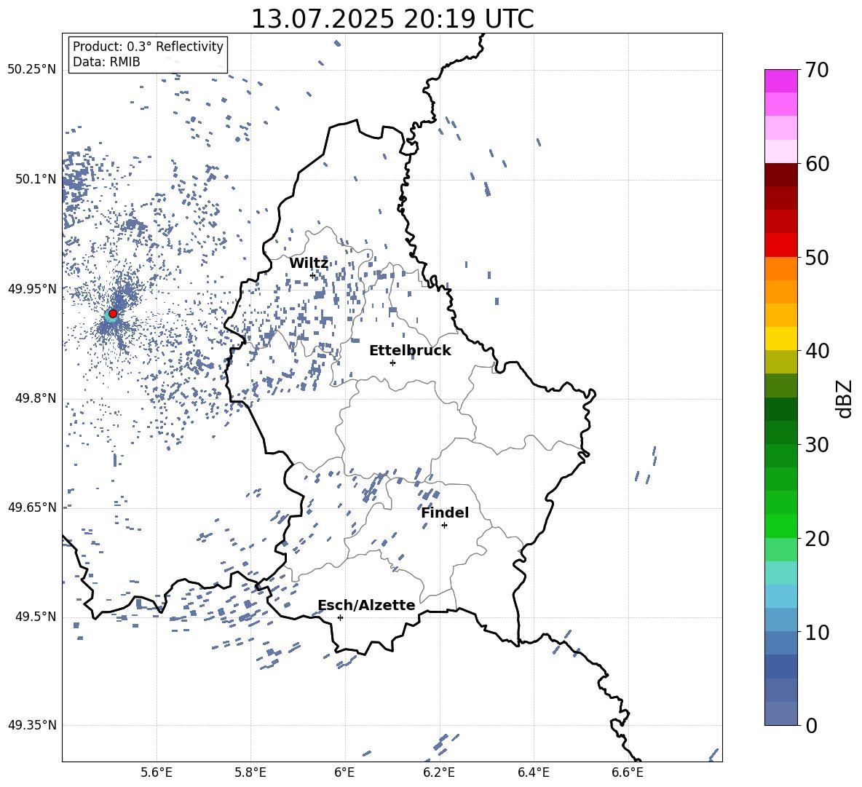Click the 60 tick on colorbar
The height and width of the screenshot is (787, 862).
click(x=817, y=164)
